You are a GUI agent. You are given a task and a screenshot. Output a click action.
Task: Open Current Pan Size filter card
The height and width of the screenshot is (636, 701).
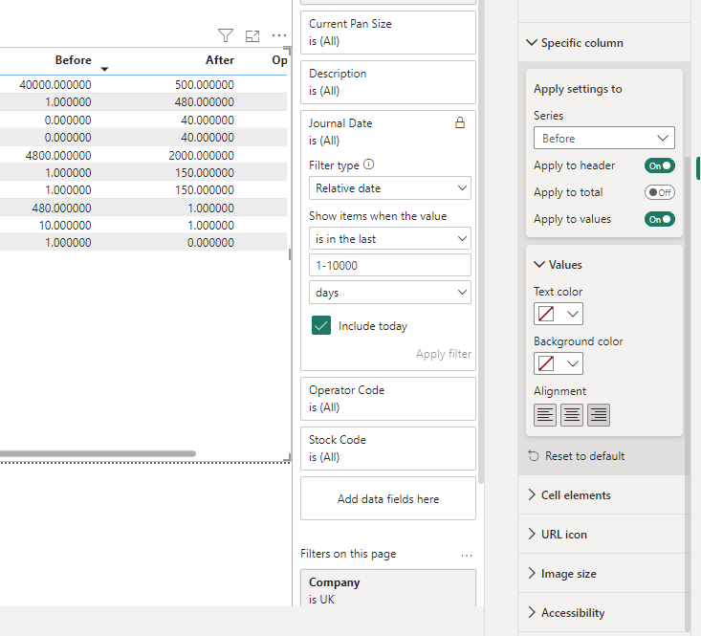[x=388, y=33]
